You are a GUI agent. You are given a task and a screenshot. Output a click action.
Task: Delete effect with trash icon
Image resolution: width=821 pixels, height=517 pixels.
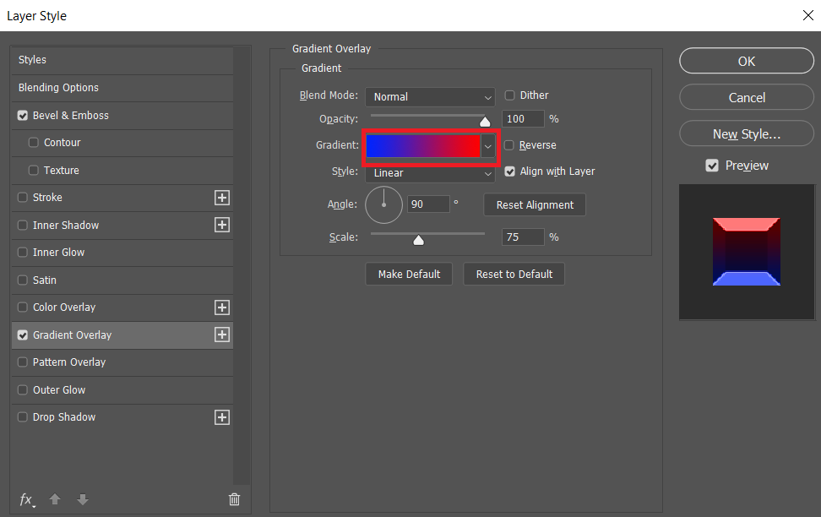[234, 499]
